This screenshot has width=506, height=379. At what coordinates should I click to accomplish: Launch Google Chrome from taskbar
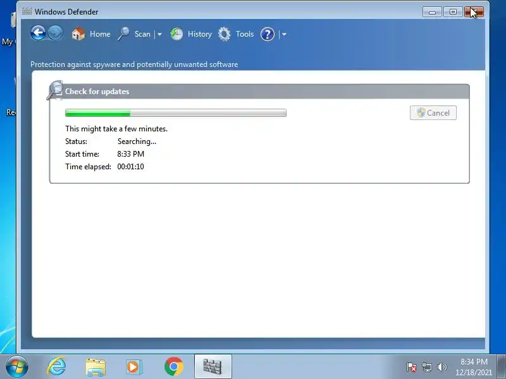[173, 366]
